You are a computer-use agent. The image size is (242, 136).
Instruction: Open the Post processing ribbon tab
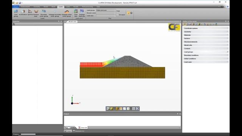click(87, 7)
